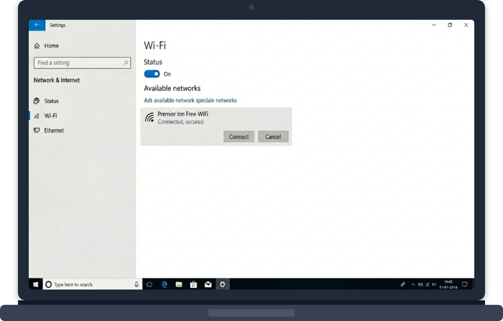Open Task View from the taskbar
Screen dimensions: 503x321
tap(149, 284)
